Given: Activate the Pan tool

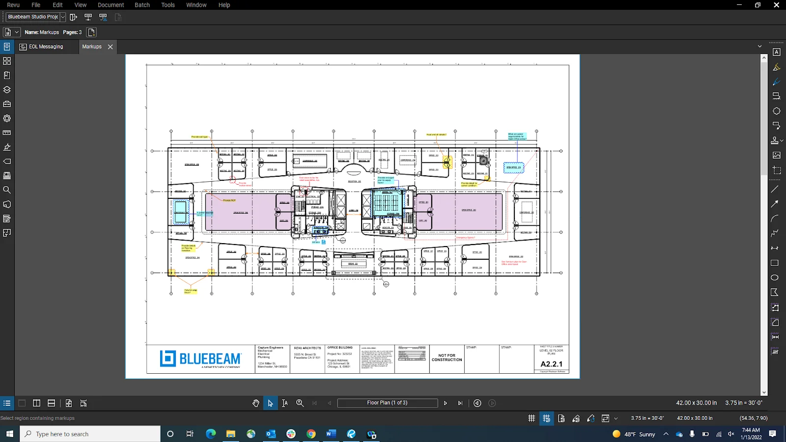Looking at the screenshot, I should click(256, 403).
